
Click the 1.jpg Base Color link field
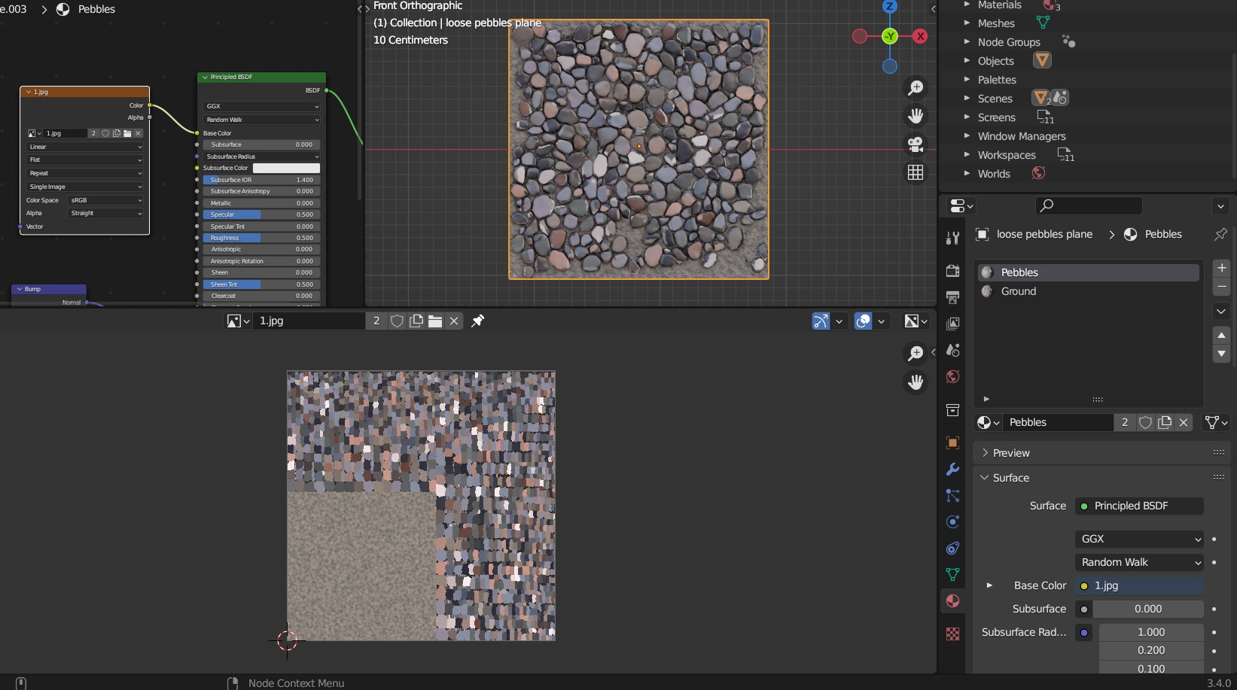coord(1139,585)
